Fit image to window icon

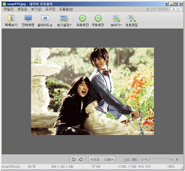[x=134, y=159]
